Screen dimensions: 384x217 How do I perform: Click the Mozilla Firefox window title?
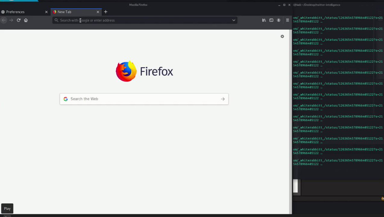(138, 5)
